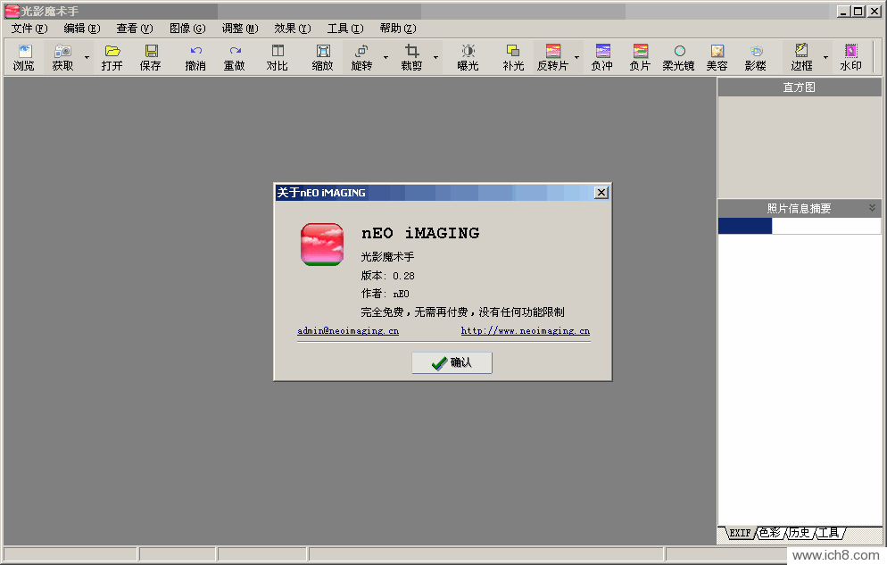The height and width of the screenshot is (565, 887).
Task: Apply the 反转片 (Reversal film) effect
Action: point(552,58)
